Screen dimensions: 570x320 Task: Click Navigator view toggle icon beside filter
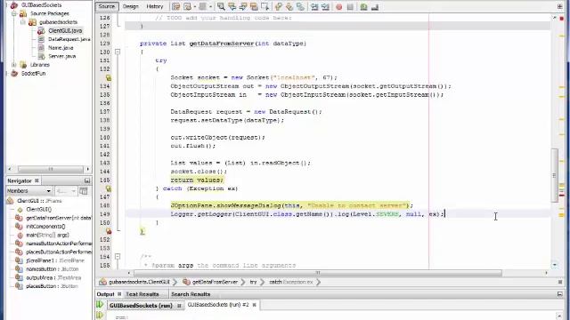(x=84, y=191)
